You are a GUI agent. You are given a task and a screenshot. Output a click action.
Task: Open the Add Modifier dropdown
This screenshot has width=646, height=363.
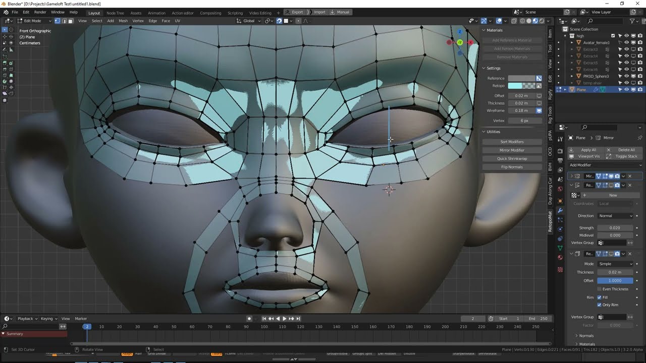606,165
